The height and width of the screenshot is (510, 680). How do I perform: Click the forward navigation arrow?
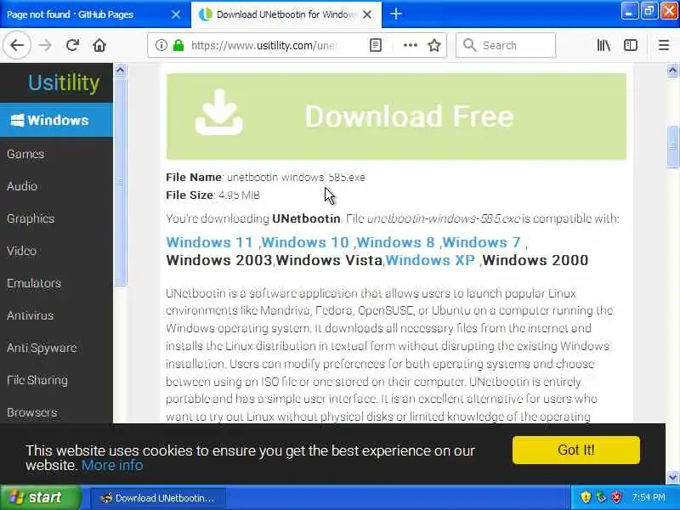45,45
